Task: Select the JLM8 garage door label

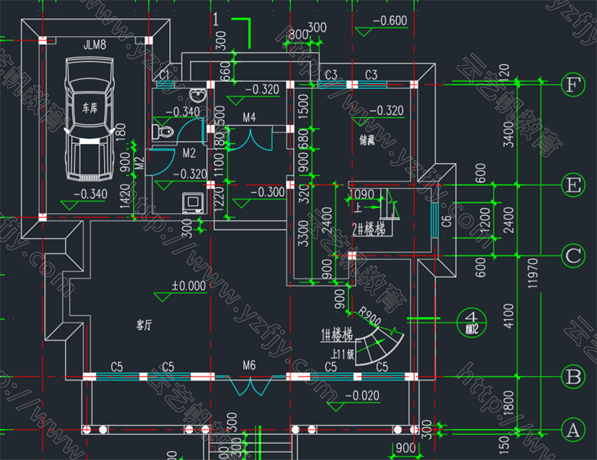Action: click(x=95, y=45)
